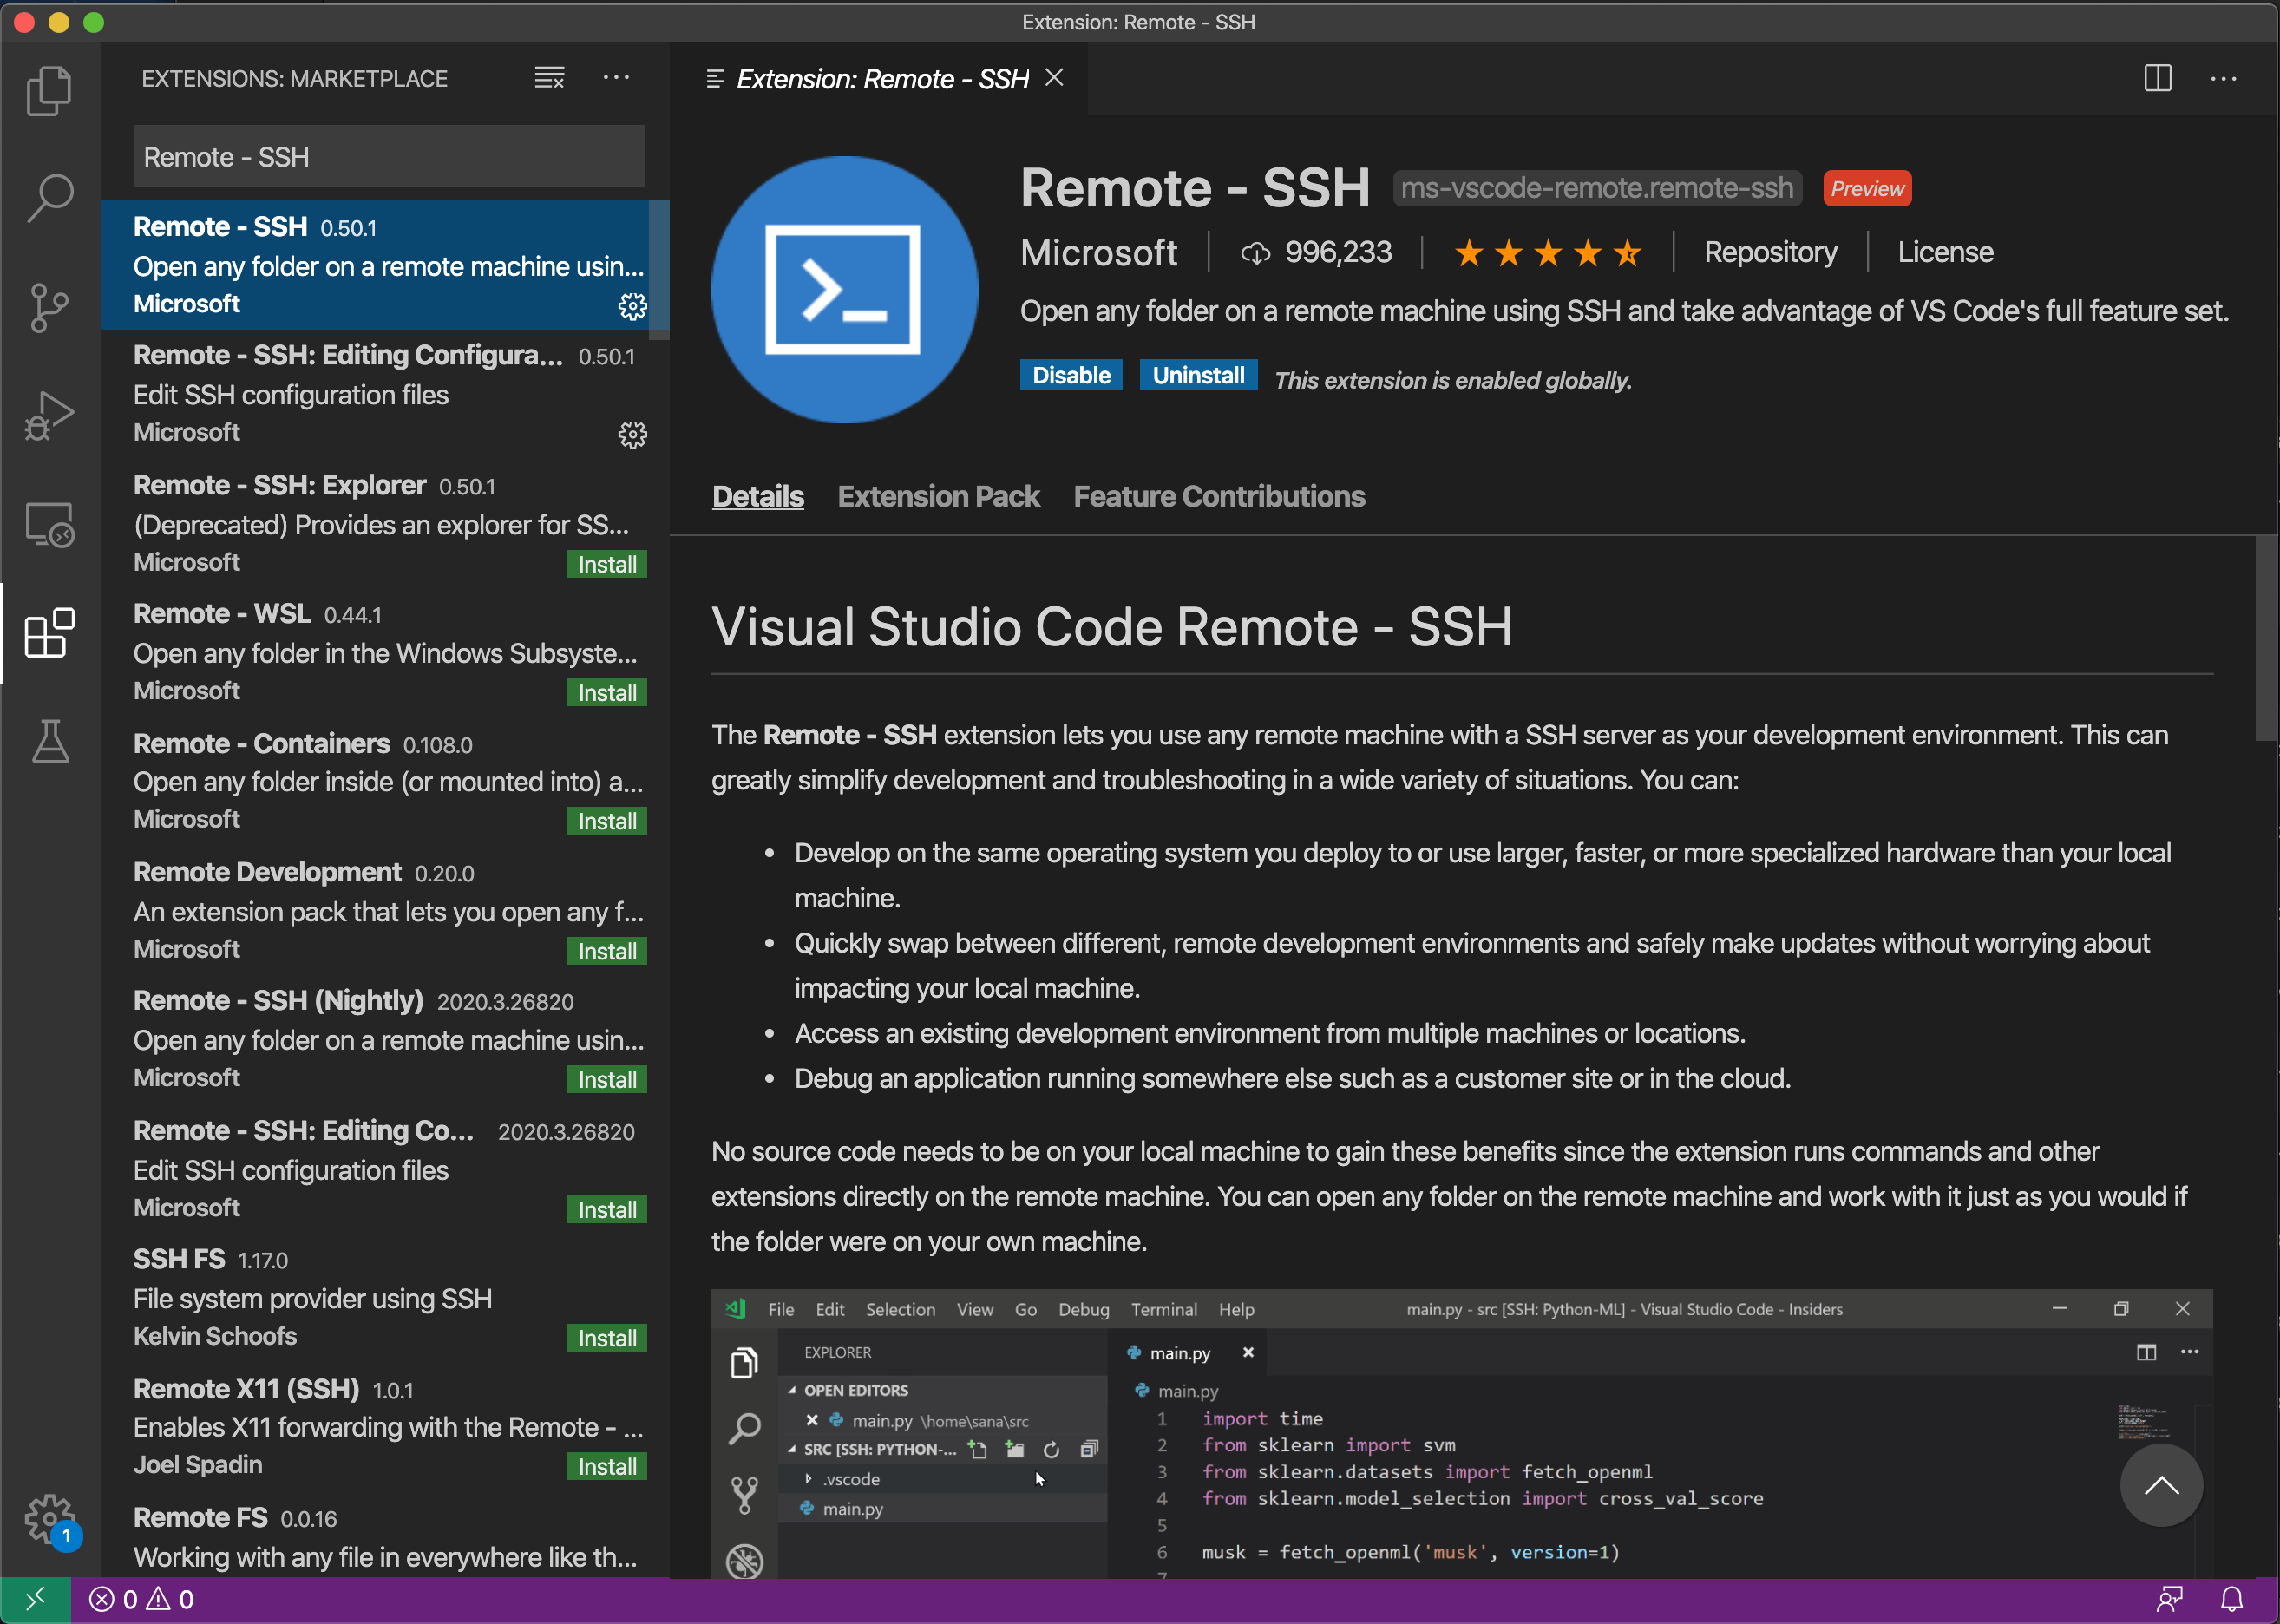Open the Remote Explorer view icon

pos(49,524)
